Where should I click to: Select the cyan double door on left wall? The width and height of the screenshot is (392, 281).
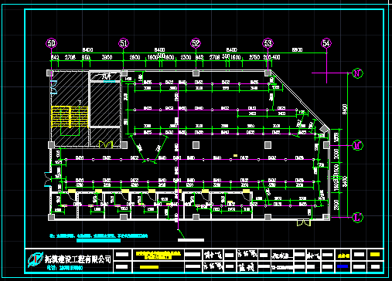coord(54,87)
